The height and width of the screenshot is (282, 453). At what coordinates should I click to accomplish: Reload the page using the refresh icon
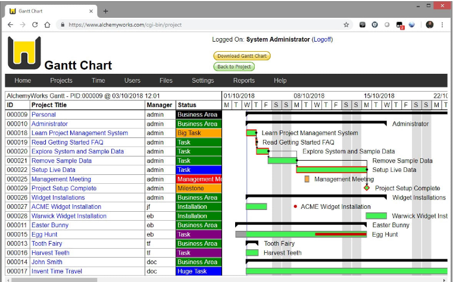tap(35, 25)
